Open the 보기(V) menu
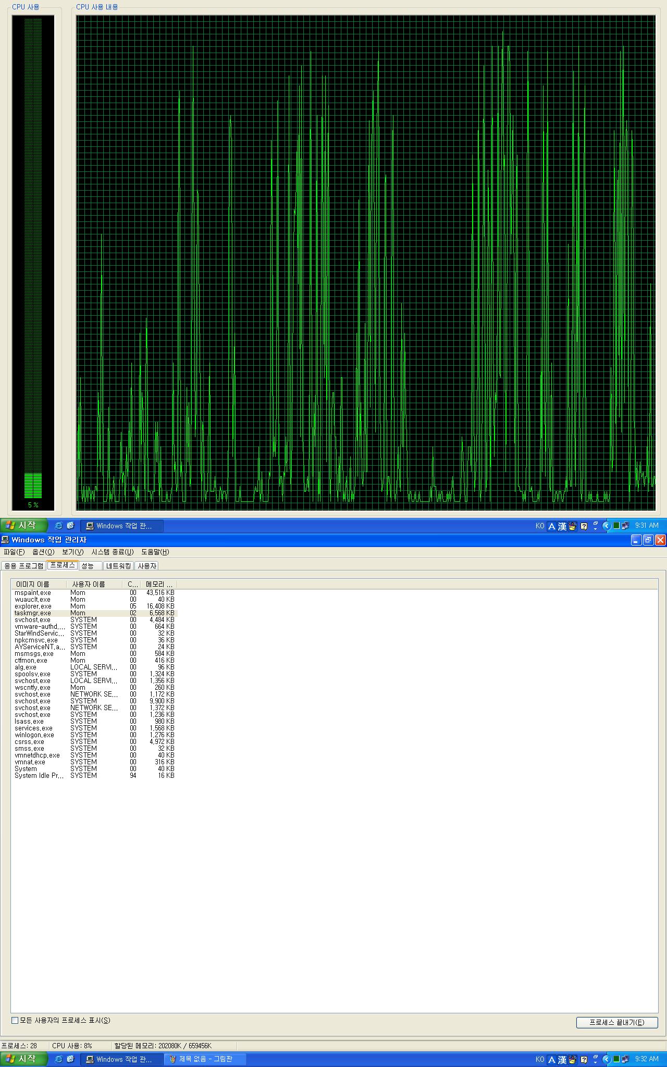This screenshot has width=667, height=1067. pos(72,552)
